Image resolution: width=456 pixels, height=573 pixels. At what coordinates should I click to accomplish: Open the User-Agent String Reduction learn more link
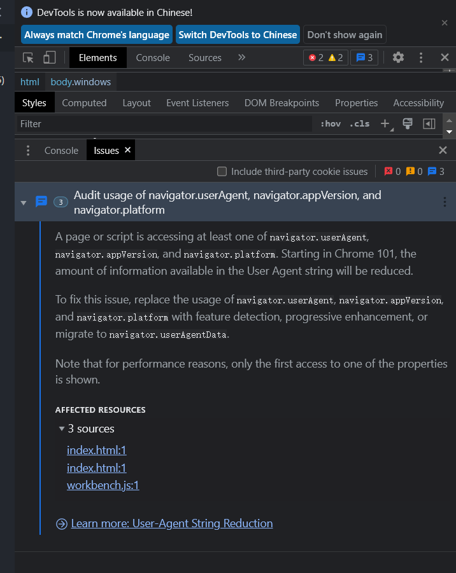(x=171, y=523)
